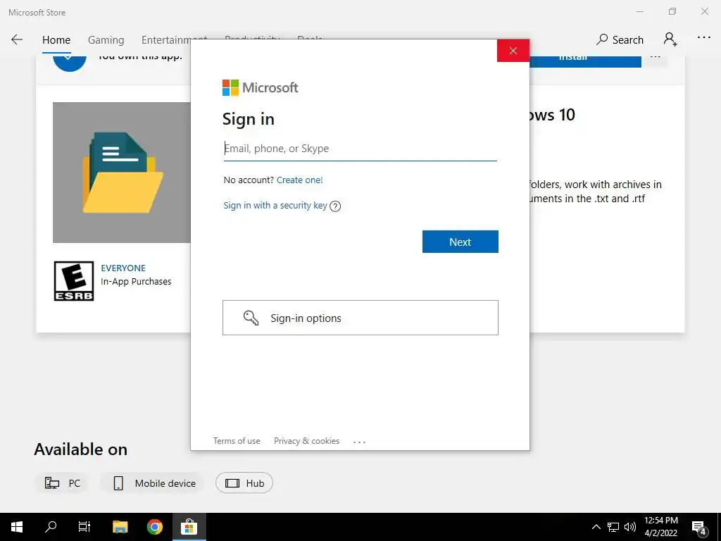Open Privacy & cookies
Screen dimensions: 721x541
[307, 441]
